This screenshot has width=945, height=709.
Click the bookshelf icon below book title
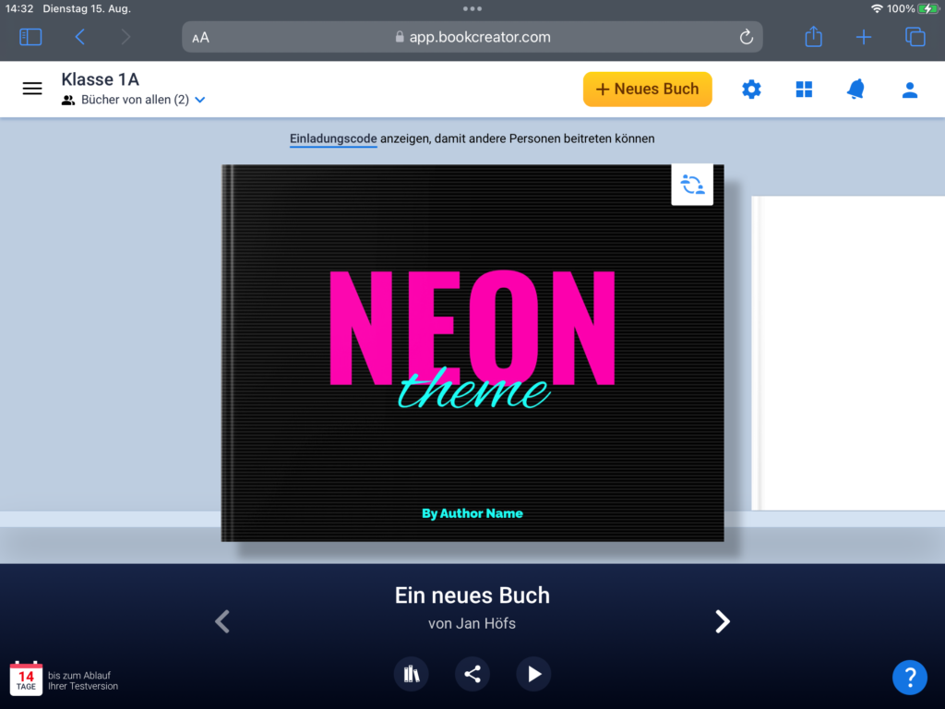(412, 674)
